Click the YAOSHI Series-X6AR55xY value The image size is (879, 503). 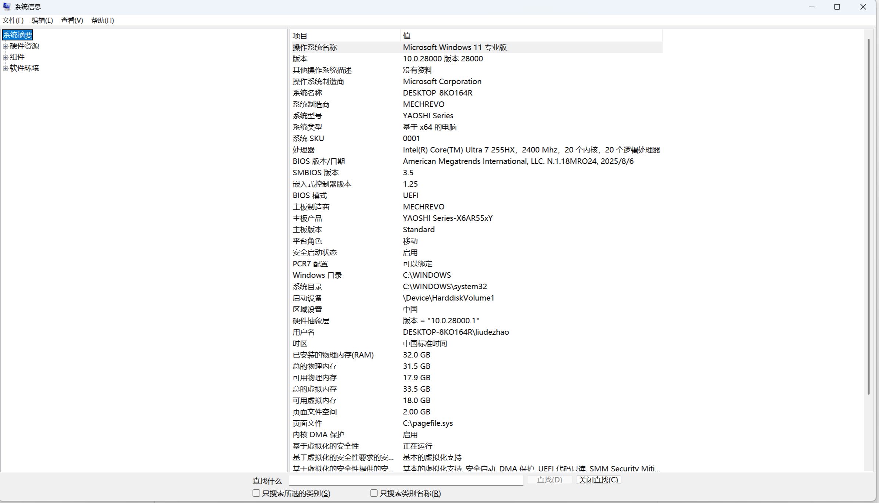(448, 218)
